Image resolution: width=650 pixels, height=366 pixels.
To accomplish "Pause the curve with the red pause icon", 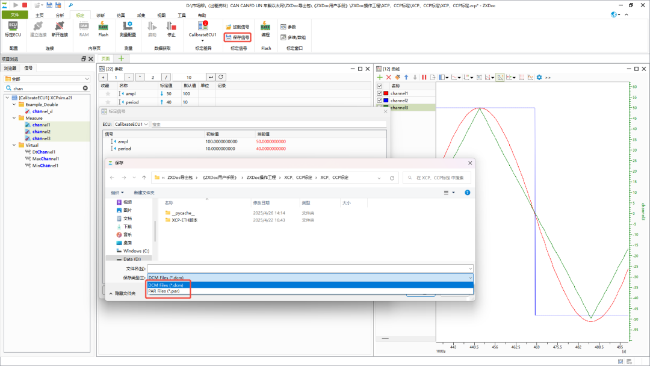I will pos(424,78).
